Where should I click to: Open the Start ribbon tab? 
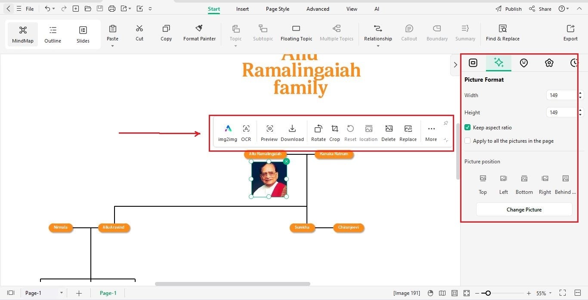pyautogui.click(x=214, y=9)
